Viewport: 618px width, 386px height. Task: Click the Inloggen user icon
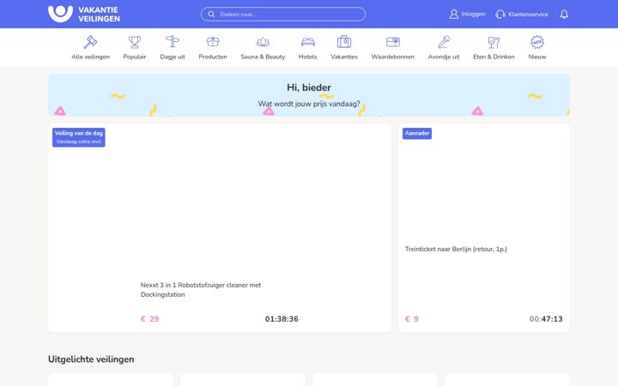pos(454,15)
